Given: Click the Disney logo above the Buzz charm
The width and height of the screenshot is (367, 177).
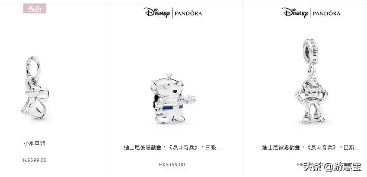Looking at the screenshot, I should click(295, 13).
